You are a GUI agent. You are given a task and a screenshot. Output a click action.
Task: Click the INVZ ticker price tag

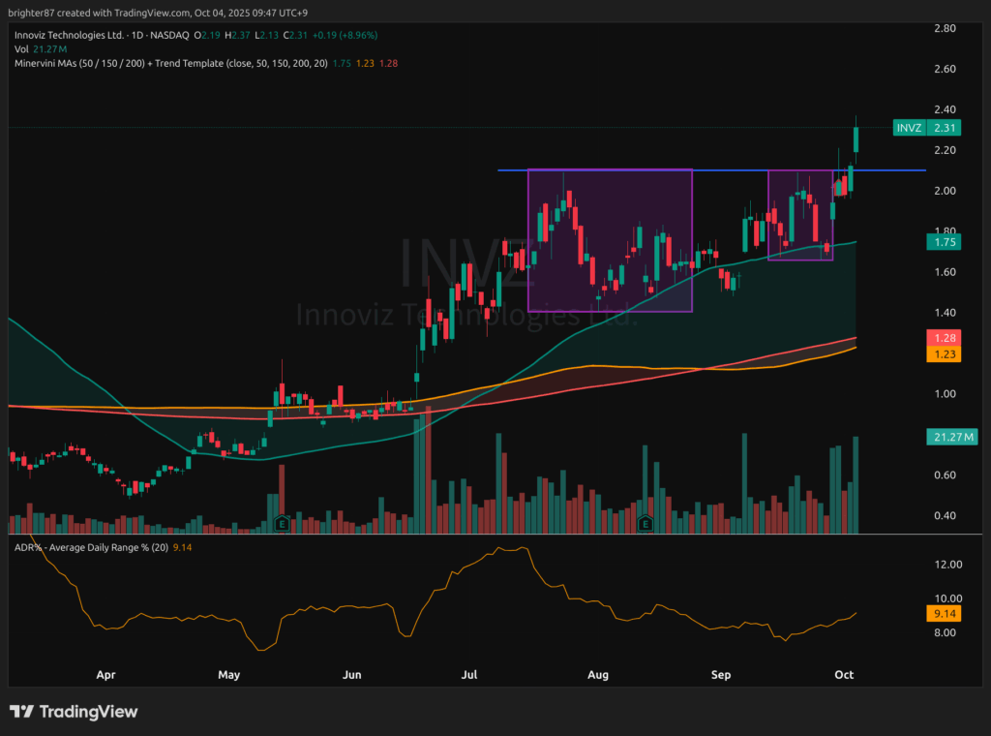point(908,128)
